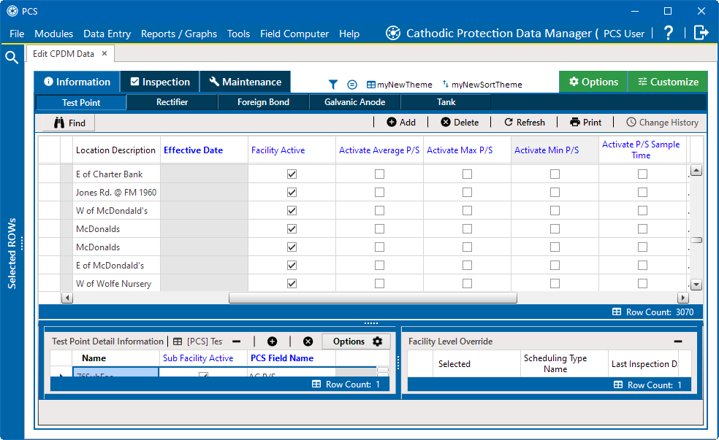Uncheck Facility Active for Jones Rd. @ FM 1960
Image resolution: width=719 pixels, height=440 pixels.
292,193
